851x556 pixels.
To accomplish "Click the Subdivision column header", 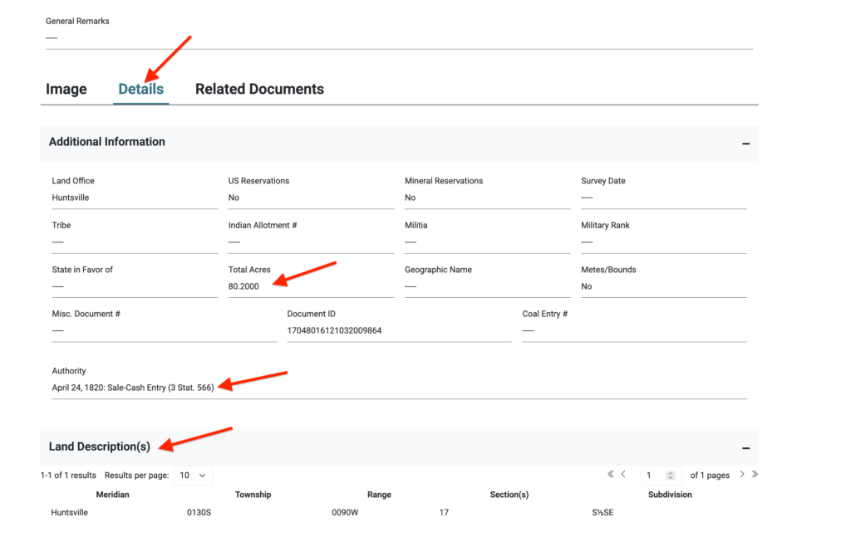I will click(670, 495).
